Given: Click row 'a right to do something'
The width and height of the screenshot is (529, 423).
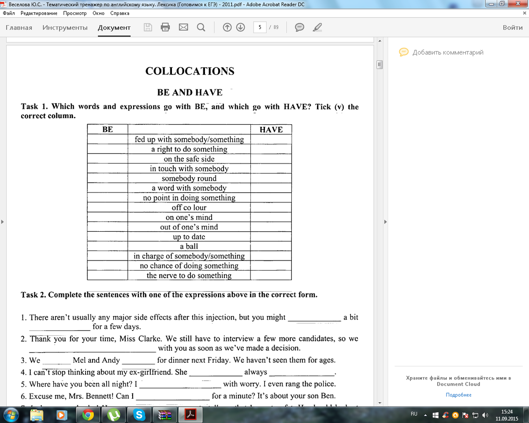Looking at the screenshot, I should click(189, 149).
